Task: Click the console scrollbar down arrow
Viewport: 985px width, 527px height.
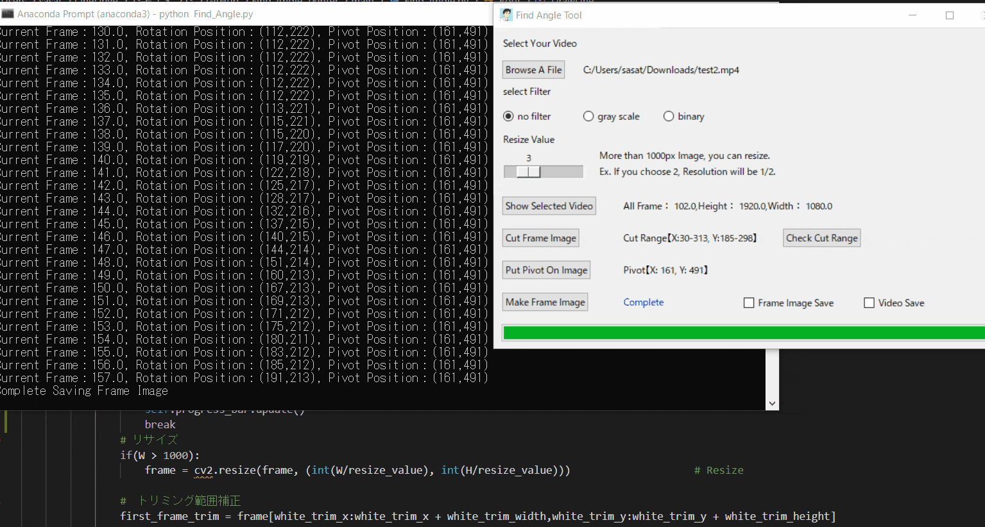Action: click(772, 404)
